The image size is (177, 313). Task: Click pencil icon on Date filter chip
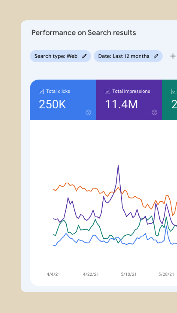click(x=156, y=56)
